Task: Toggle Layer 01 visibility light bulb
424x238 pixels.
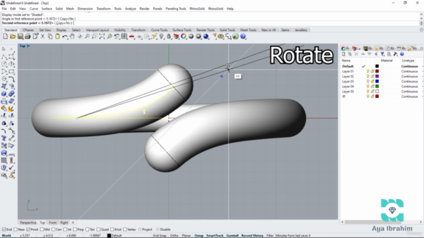Action: [x=368, y=71]
